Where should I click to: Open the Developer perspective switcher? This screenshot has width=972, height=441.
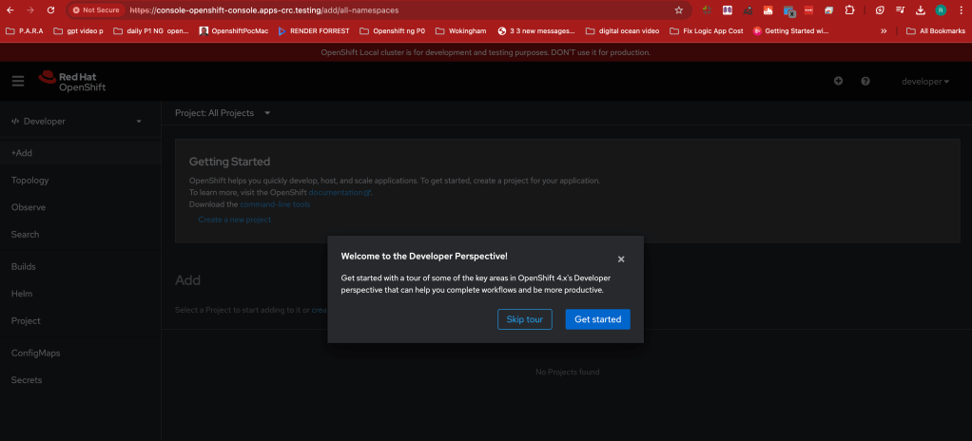pos(77,122)
